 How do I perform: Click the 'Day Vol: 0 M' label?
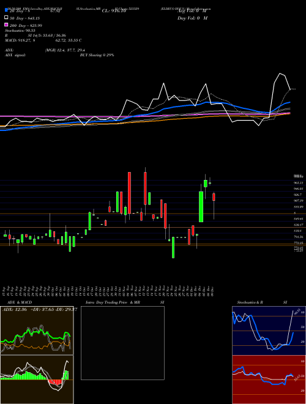point(192,18)
